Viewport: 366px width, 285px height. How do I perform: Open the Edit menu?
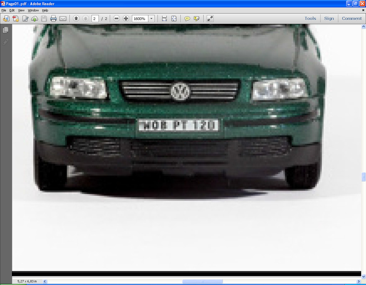(12, 10)
